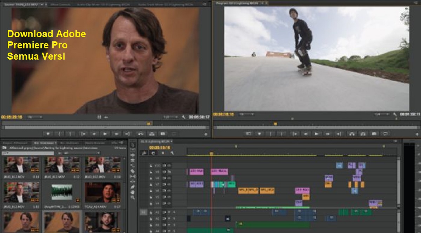Click Export Frame camera in Program monitor
Image resolution: width=421 pixels, height=237 pixels.
pyautogui.click(x=374, y=134)
